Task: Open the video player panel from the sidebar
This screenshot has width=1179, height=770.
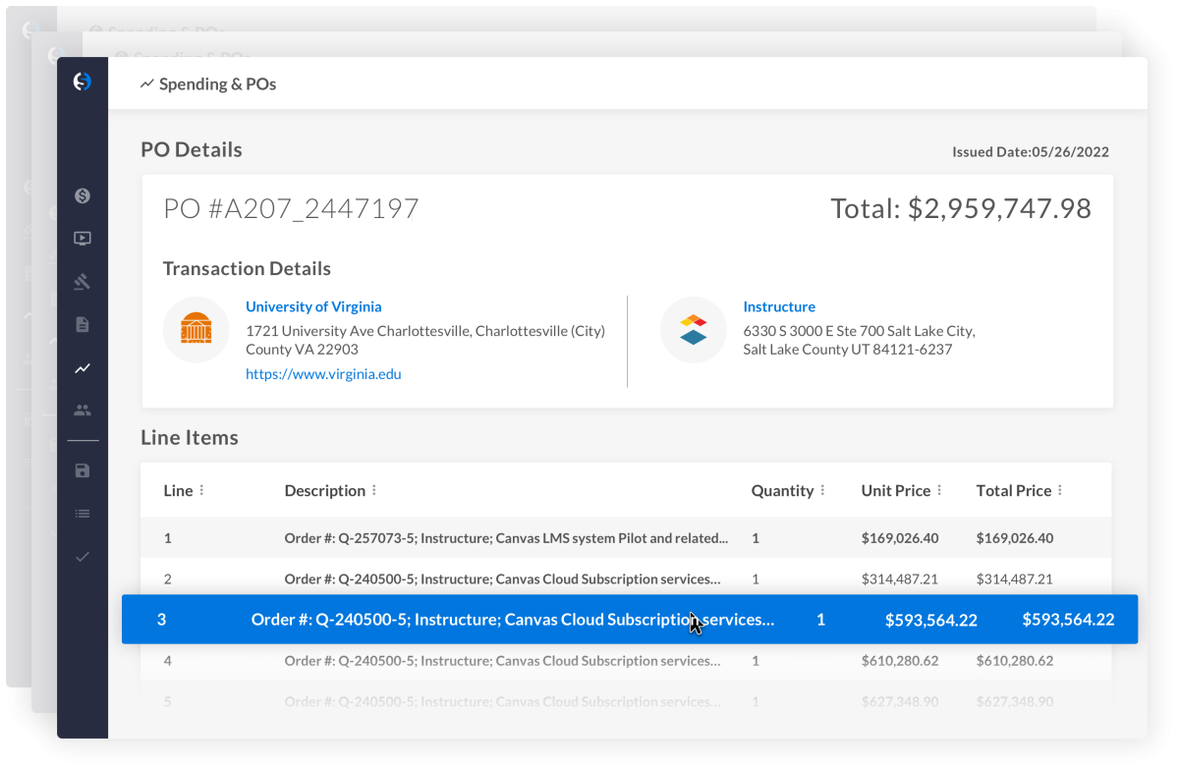Action: point(83,239)
